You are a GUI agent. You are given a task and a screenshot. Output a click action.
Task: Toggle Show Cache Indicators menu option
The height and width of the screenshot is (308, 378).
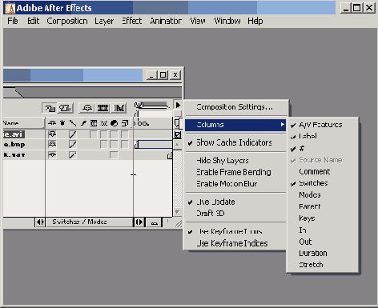click(x=235, y=142)
